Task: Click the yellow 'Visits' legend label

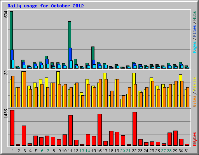Action: [194, 84]
